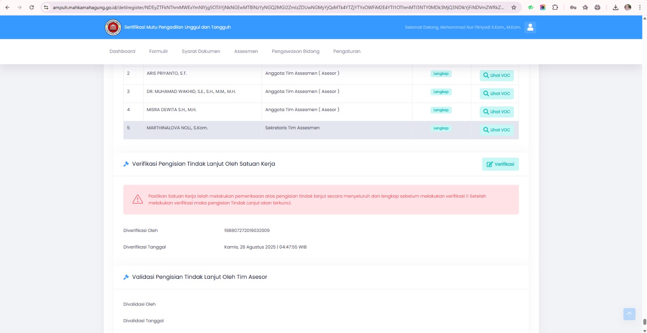Click the browser back arrow
The image size is (647, 333).
7,7
